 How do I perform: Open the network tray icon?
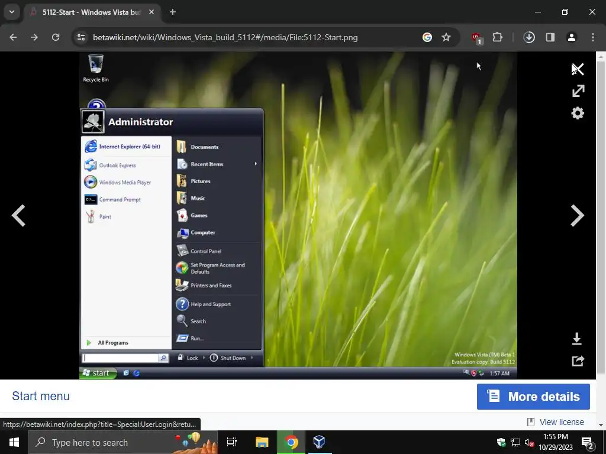pyautogui.click(x=515, y=442)
